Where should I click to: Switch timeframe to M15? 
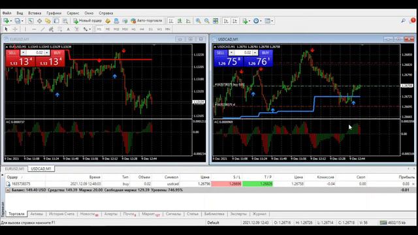pyautogui.click(x=116, y=29)
